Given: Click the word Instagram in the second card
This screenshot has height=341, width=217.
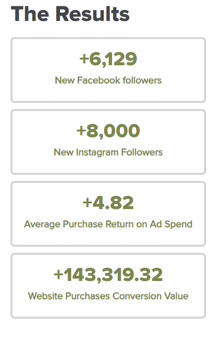Looking at the screenshot, I should 97,152.
